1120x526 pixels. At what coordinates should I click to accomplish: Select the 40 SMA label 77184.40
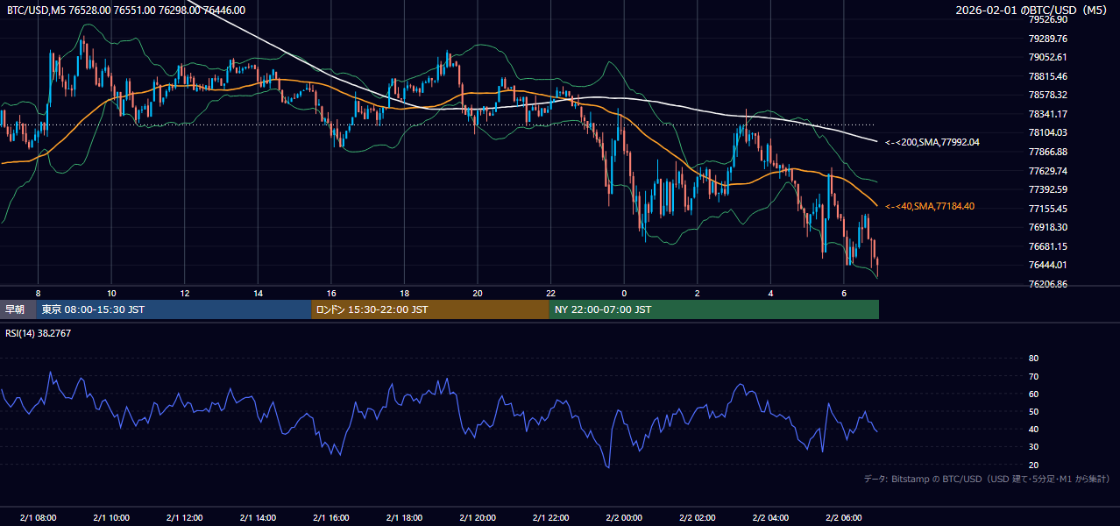coord(930,207)
